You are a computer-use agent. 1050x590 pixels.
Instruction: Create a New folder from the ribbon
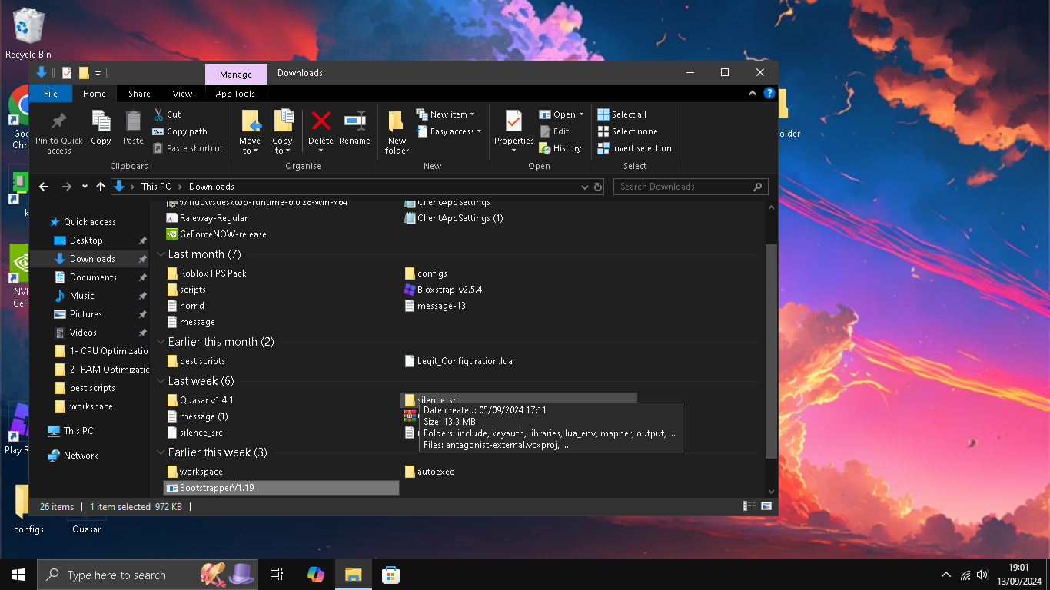[397, 132]
